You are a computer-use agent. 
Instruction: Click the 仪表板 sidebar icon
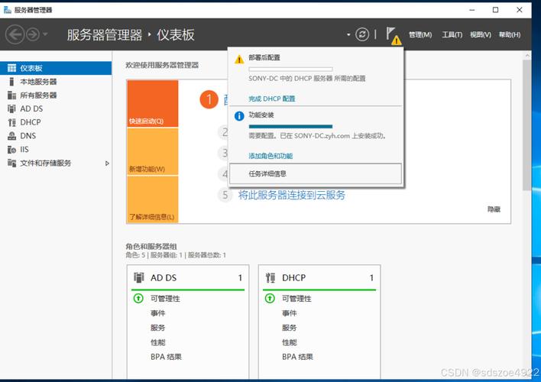[11, 68]
